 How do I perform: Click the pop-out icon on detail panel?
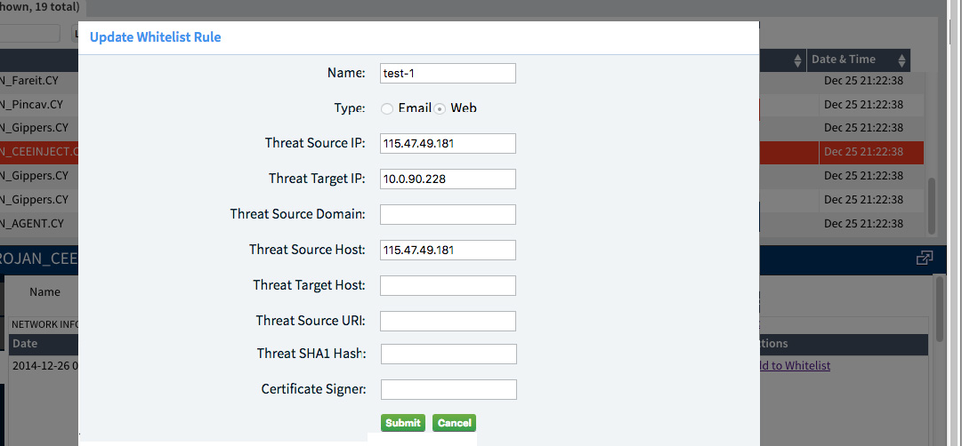click(925, 258)
